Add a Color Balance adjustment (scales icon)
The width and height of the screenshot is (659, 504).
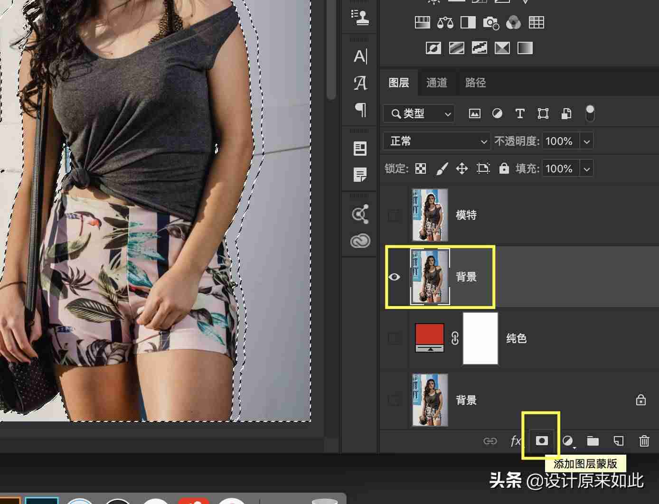point(445,22)
